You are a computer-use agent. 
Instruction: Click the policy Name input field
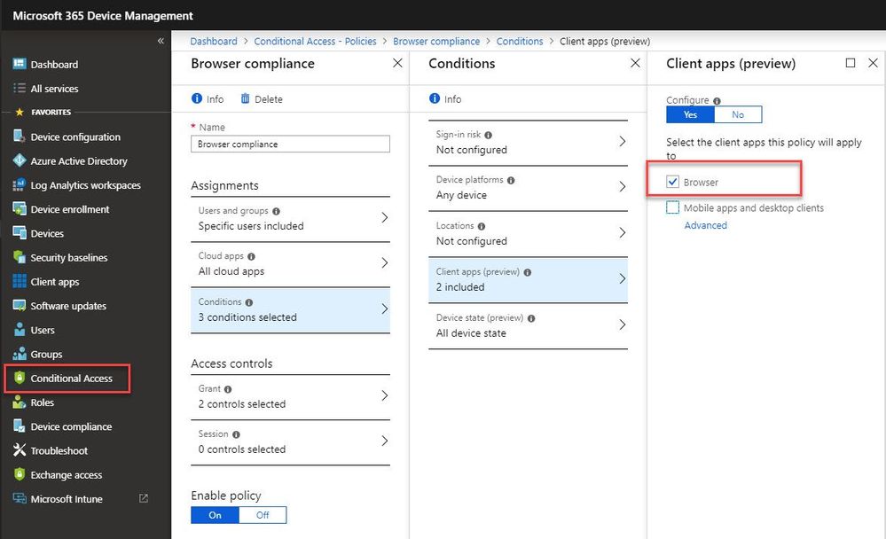click(x=290, y=143)
